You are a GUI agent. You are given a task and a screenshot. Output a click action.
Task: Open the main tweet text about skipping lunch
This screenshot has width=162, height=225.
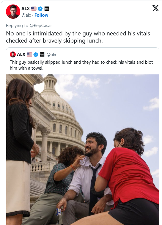pyautogui.click(x=78, y=37)
